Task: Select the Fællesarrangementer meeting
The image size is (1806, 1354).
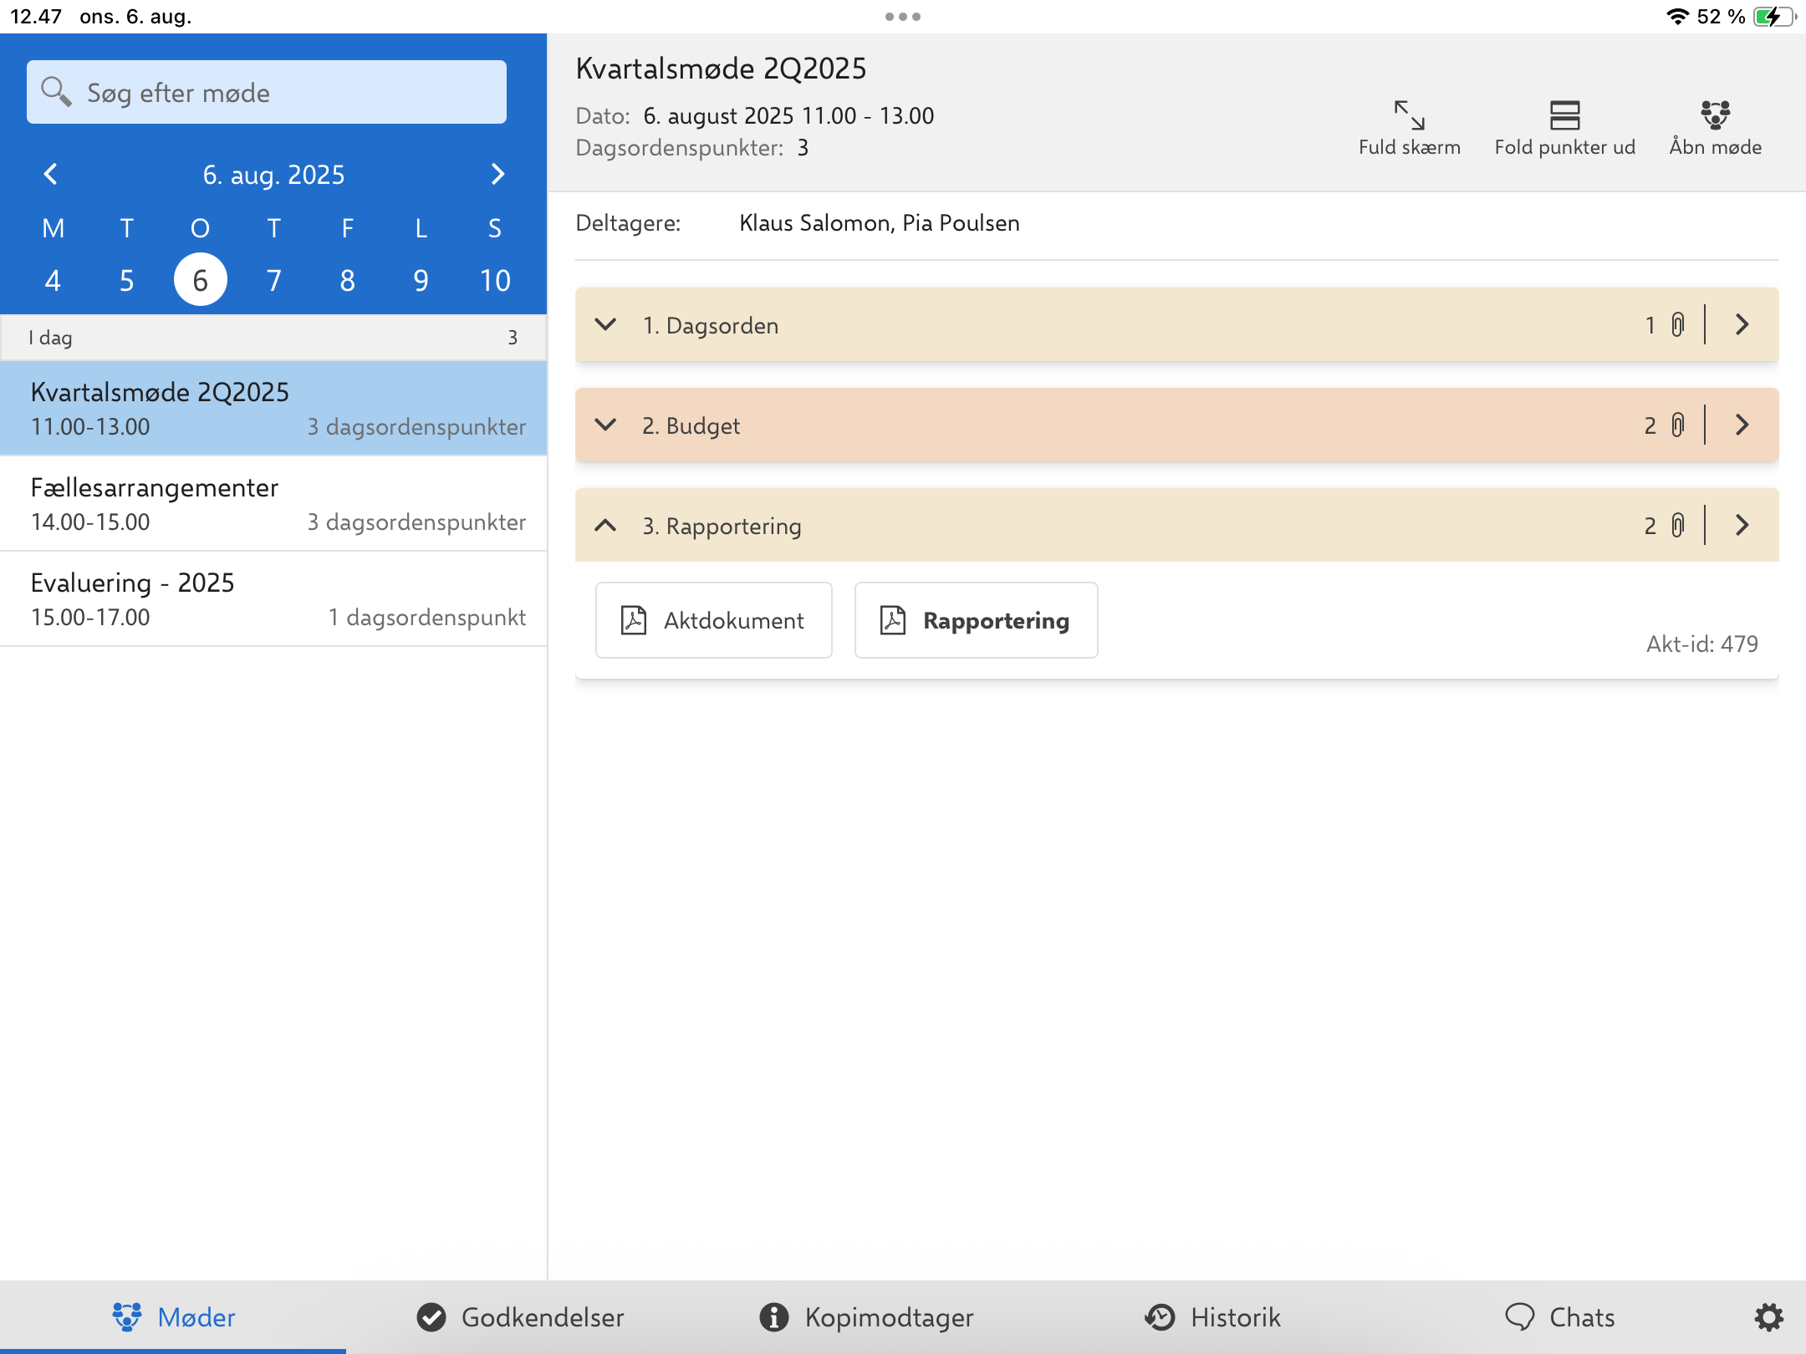Action: (x=273, y=504)
